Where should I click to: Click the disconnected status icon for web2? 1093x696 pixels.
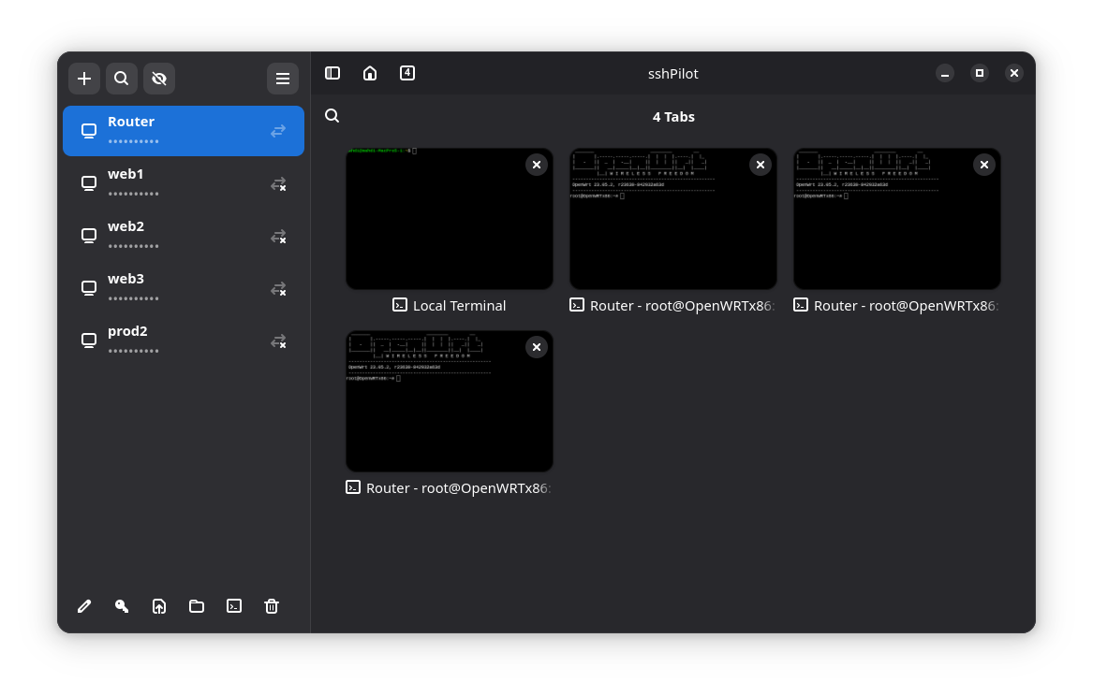278,237
